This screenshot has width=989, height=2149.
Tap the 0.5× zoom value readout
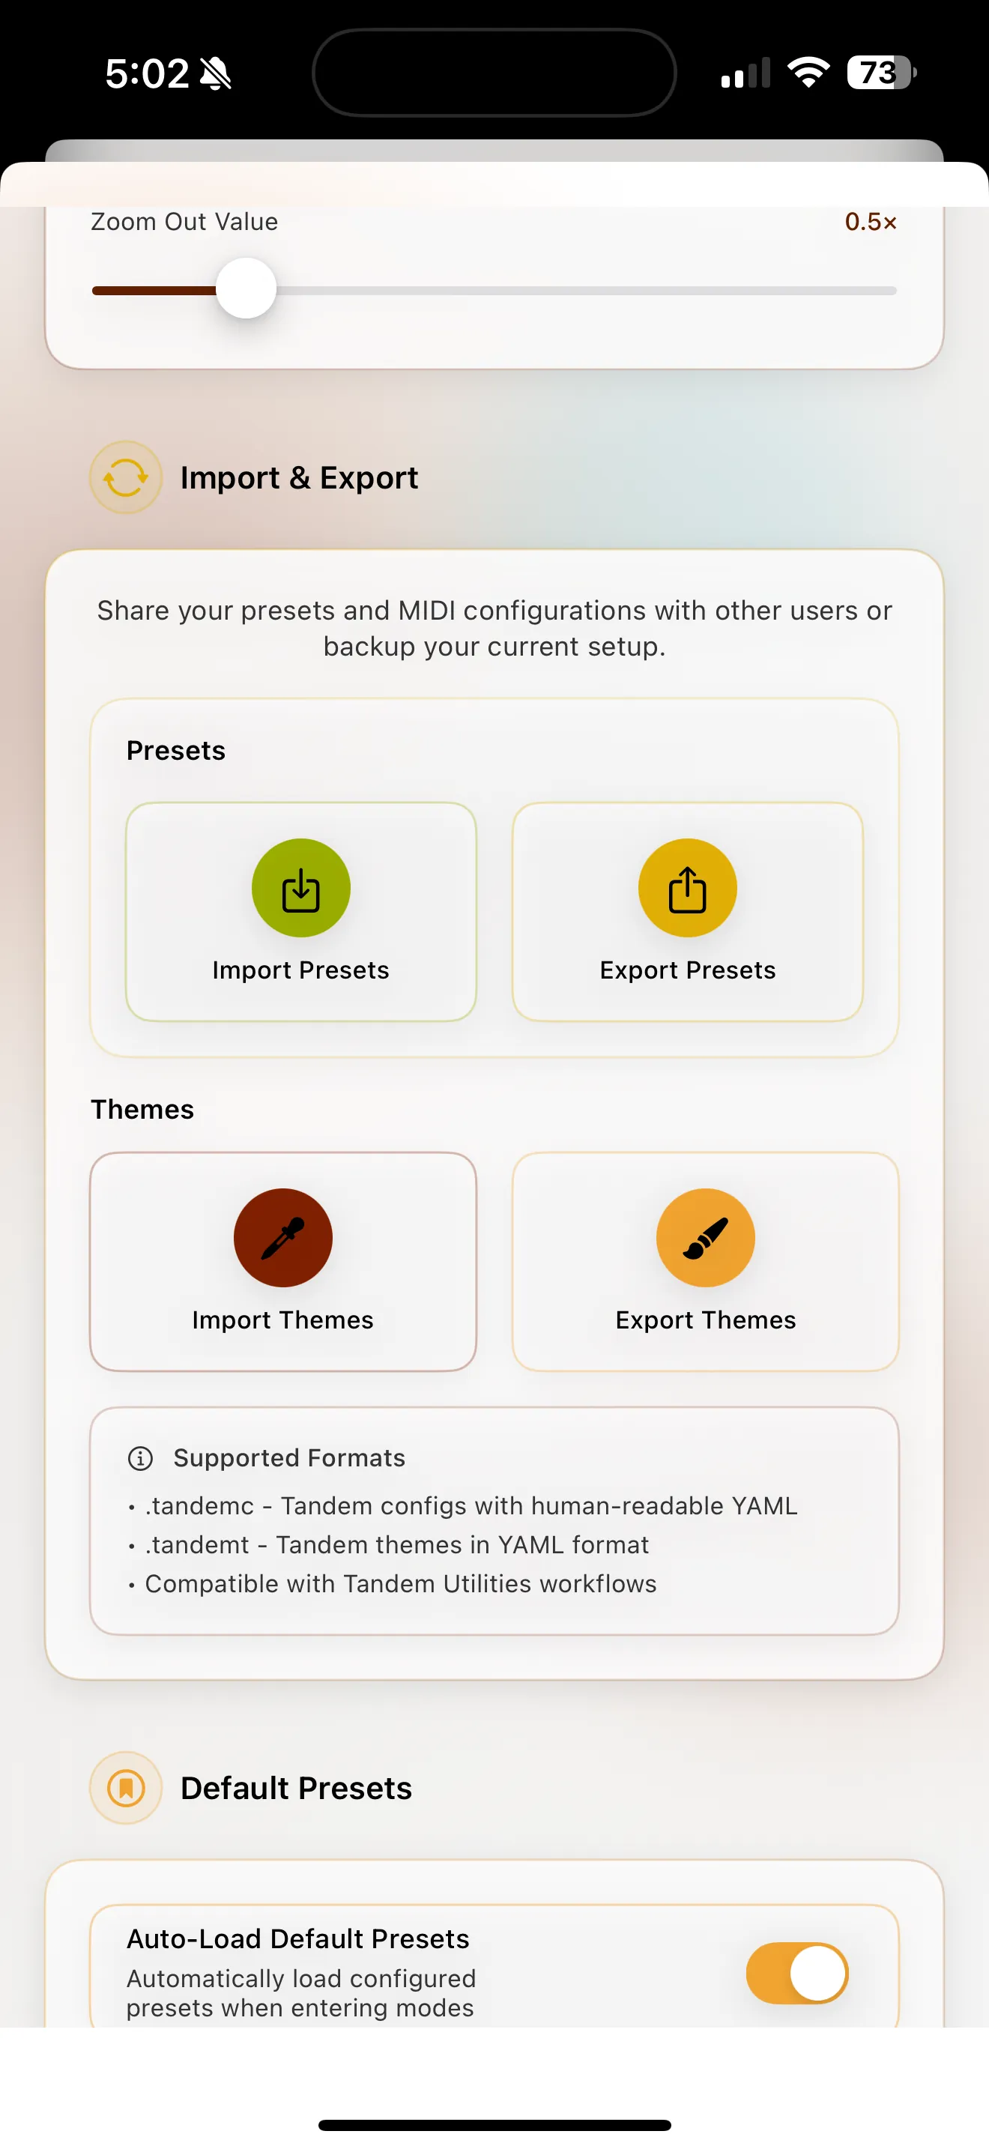[x=870, y=222]
